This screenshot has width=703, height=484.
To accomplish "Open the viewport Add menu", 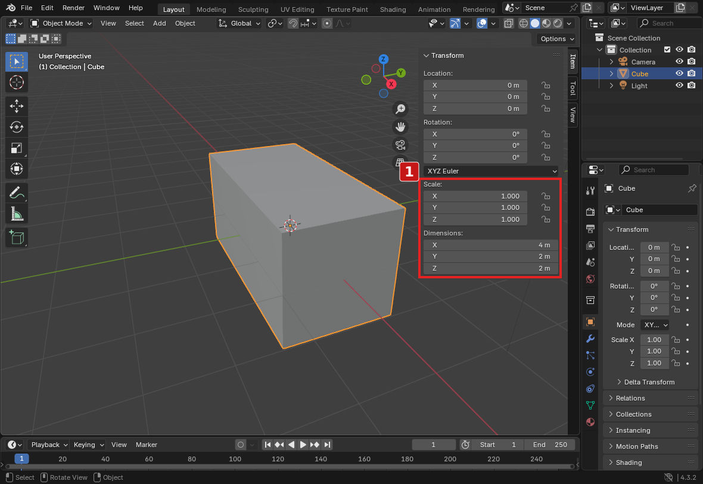I will (159, 23).
